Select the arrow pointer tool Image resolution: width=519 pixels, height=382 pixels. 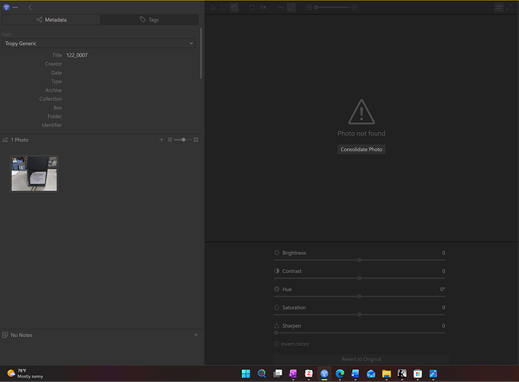[214, 8]
